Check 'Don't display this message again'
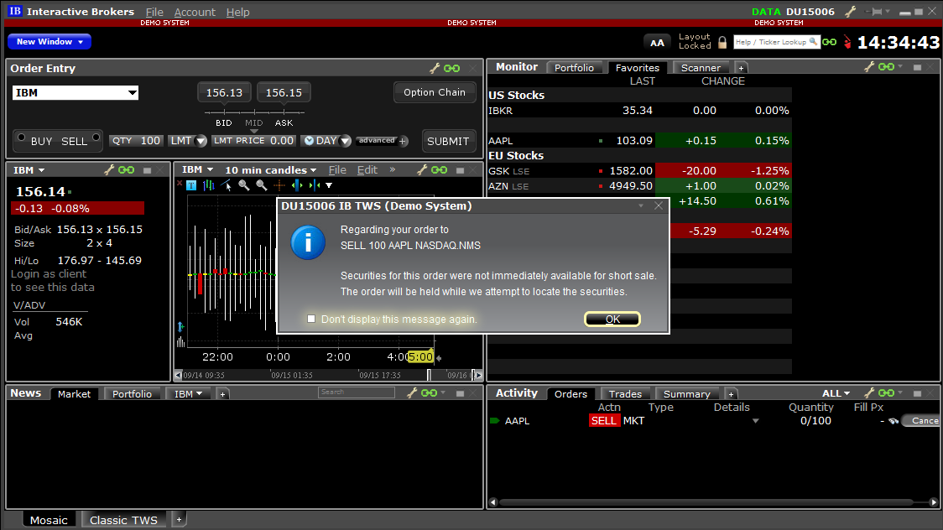 tap(311, 319)
